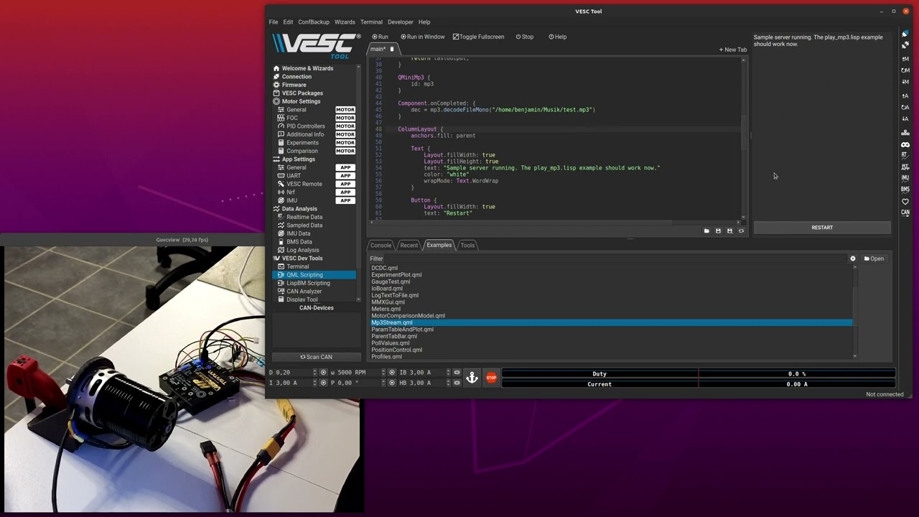Read app configuration icon (arrow up A)

click(905, 95)
